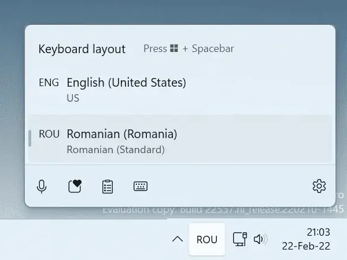
Task: Start voice typing with the microphone icon
Action: pos(42,186)
